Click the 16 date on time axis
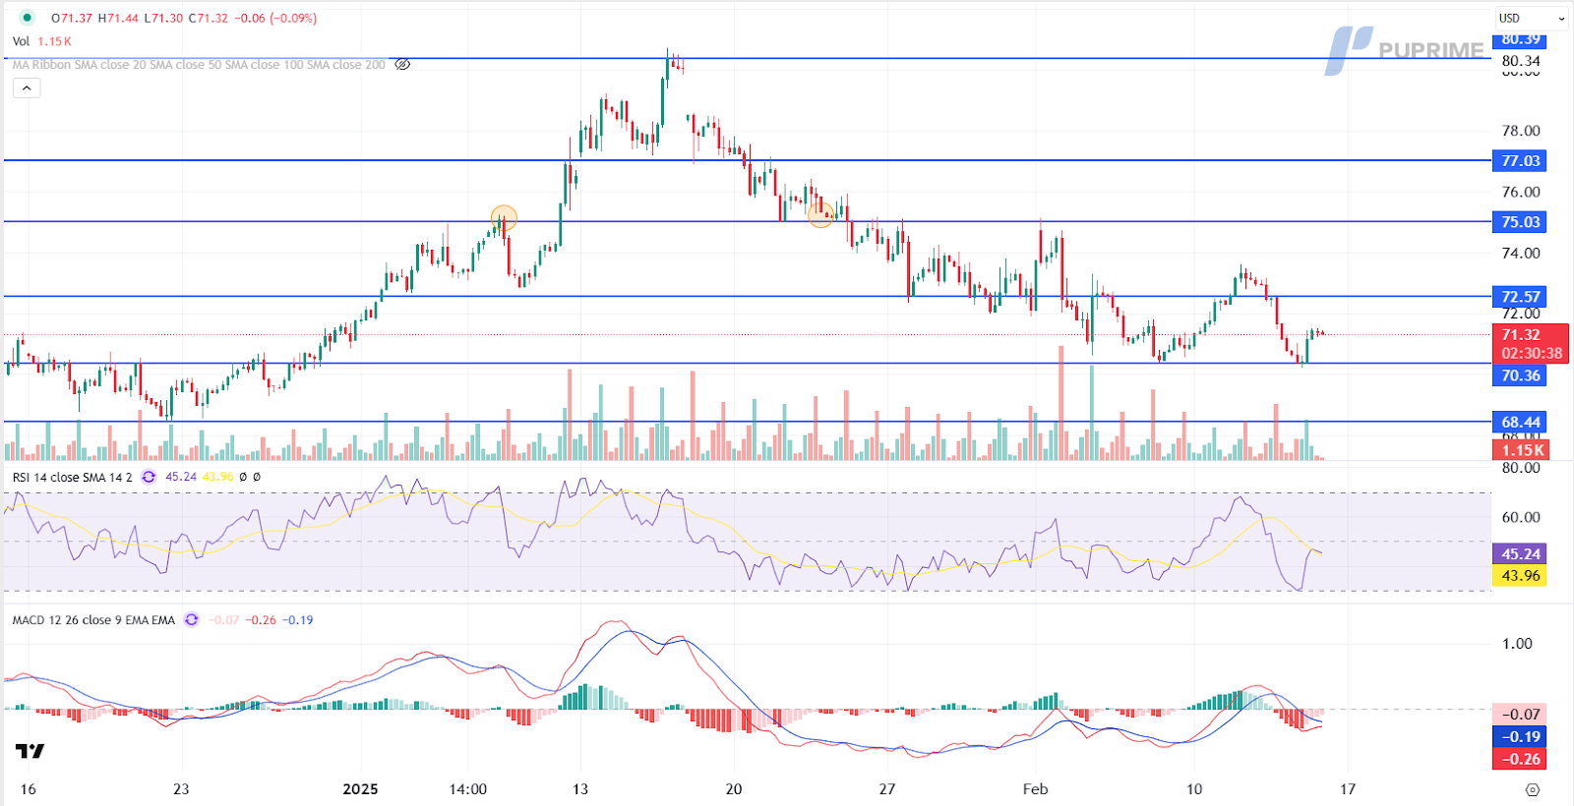 point(28,789)
